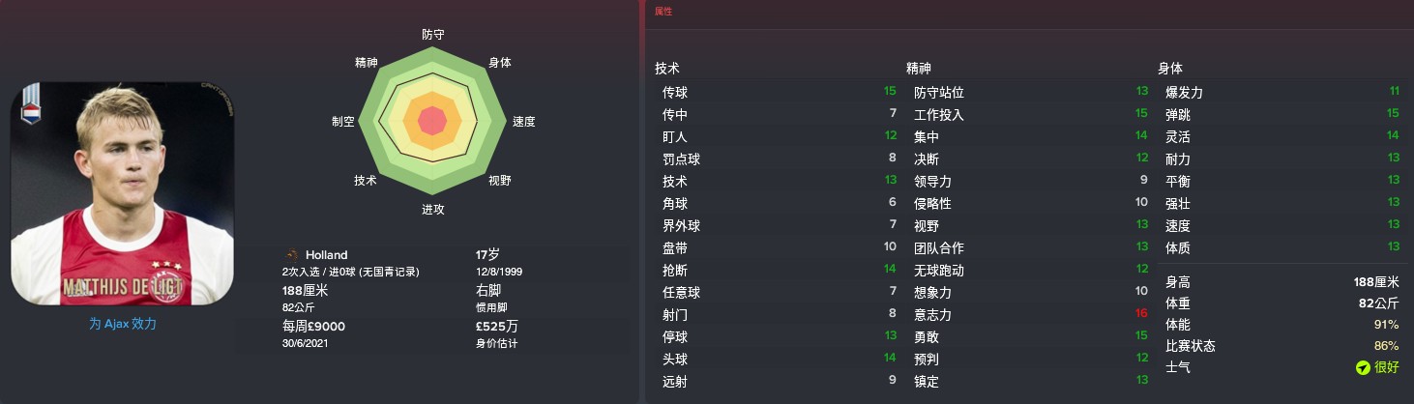This screenshot has height=404, width=1414.
Task: Switch to the 属性 tab
Action: [663, 12]
